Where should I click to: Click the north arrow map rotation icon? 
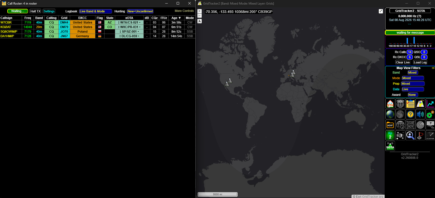click(x=200, y=21)
